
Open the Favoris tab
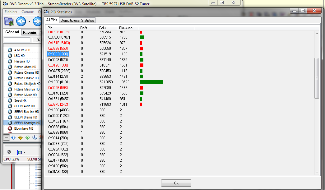click(29, 32)
